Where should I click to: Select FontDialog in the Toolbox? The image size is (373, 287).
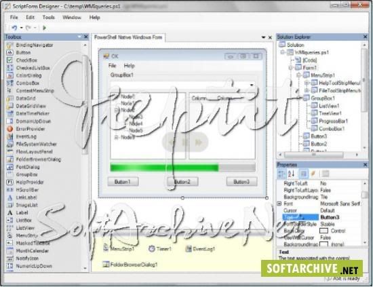click(x=28, y=167)
